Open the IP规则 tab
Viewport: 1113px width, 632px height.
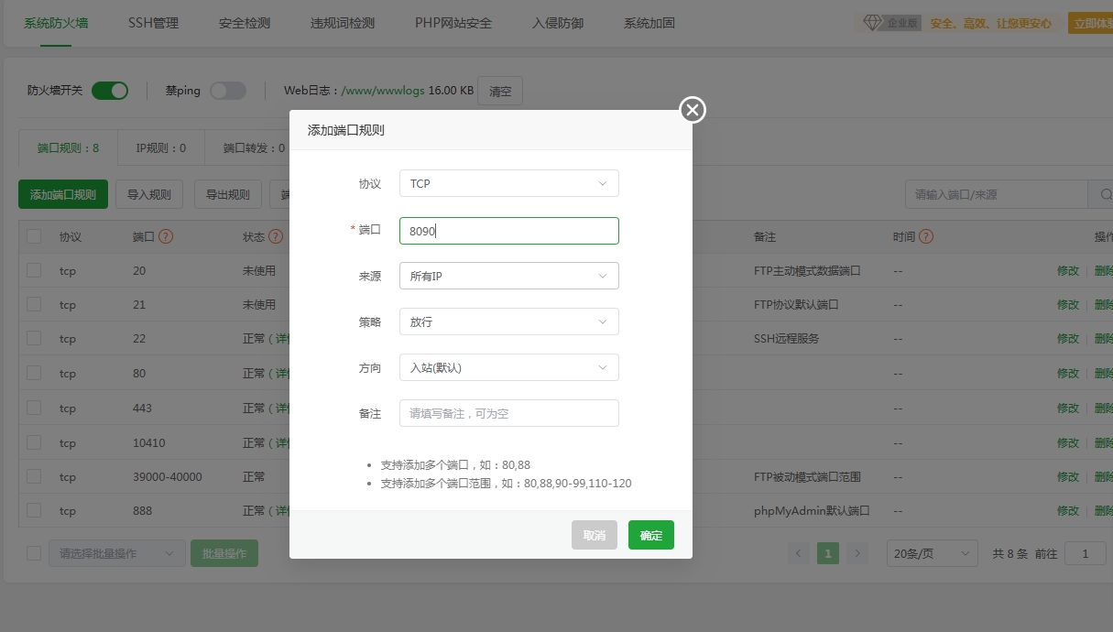(x=160, y=147)
